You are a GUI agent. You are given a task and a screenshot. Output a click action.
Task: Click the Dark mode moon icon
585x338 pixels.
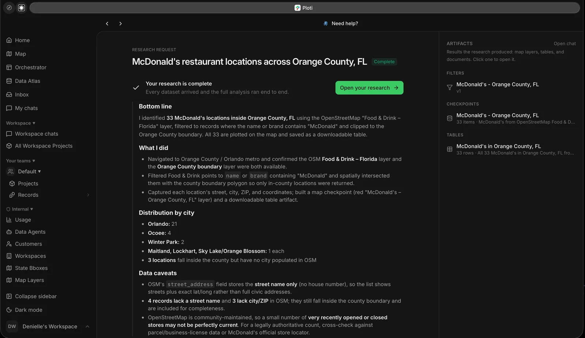click(9, 310)
